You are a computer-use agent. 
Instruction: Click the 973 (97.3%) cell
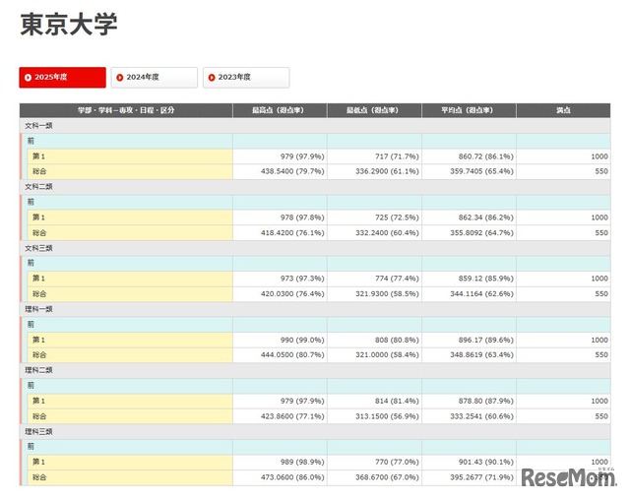point(280,279)
